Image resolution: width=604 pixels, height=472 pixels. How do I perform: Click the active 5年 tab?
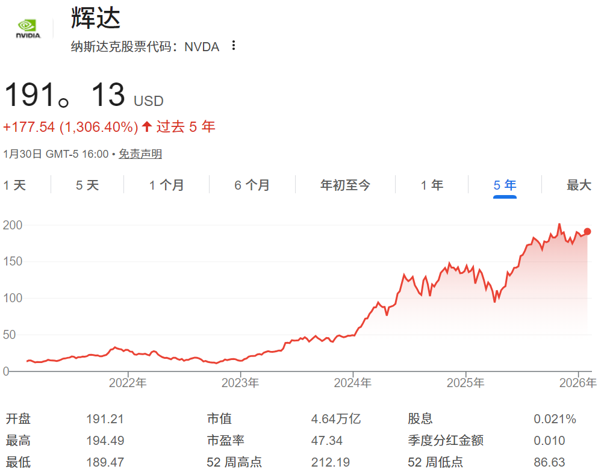[x=503, y=185]
